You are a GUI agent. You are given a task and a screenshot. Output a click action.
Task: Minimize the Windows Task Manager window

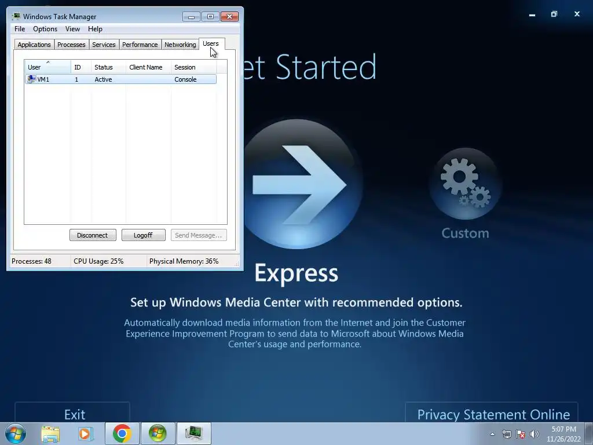click(191, 17)
